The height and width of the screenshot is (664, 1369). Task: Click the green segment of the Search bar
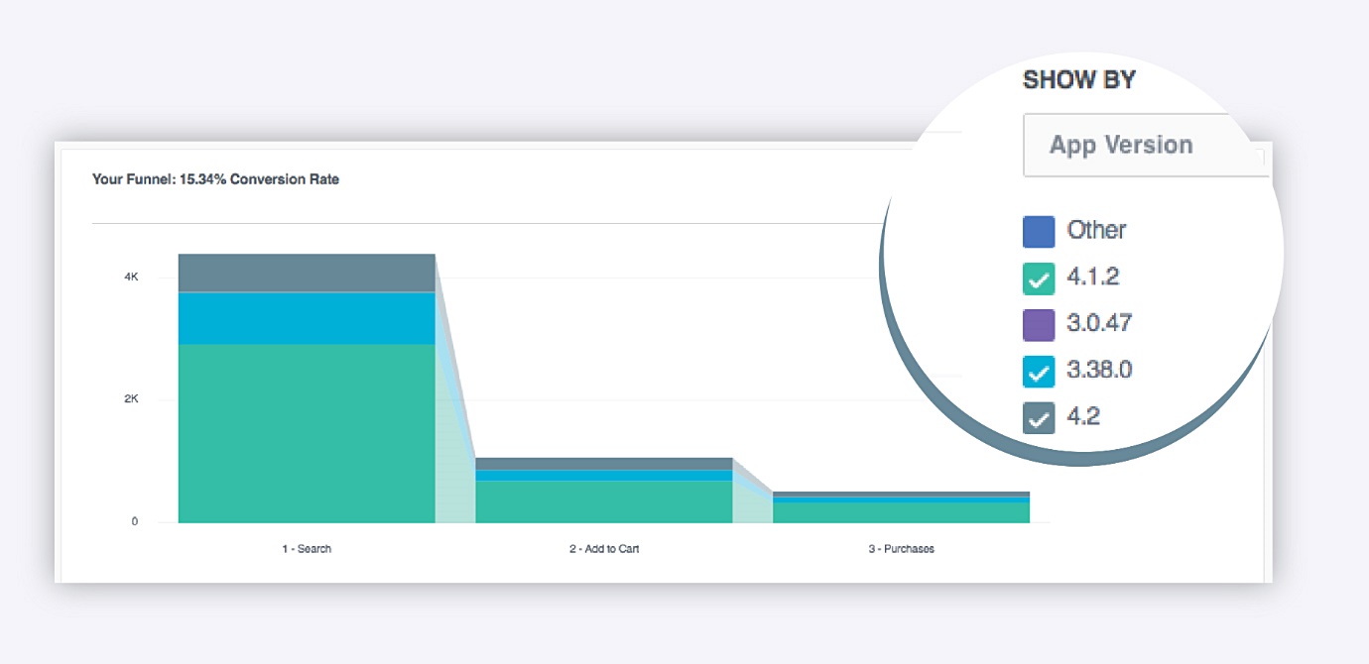pyautogui.click(x=307, y=432)
